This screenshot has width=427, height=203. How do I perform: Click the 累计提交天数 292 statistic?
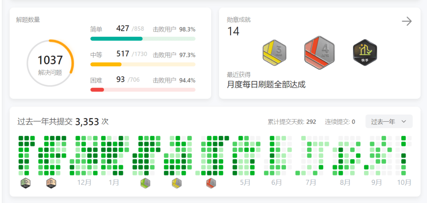292,122
